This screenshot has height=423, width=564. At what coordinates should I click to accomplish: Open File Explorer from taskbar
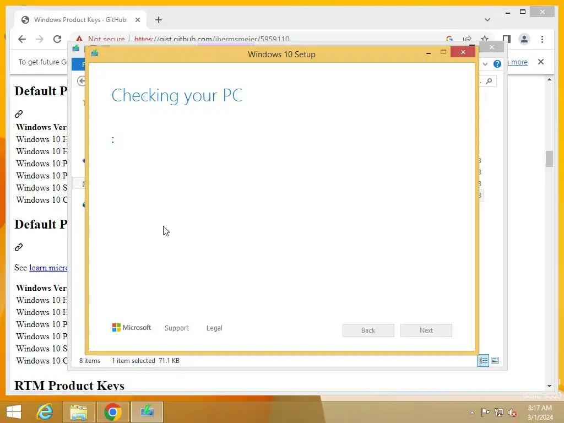tap(79, 412)
